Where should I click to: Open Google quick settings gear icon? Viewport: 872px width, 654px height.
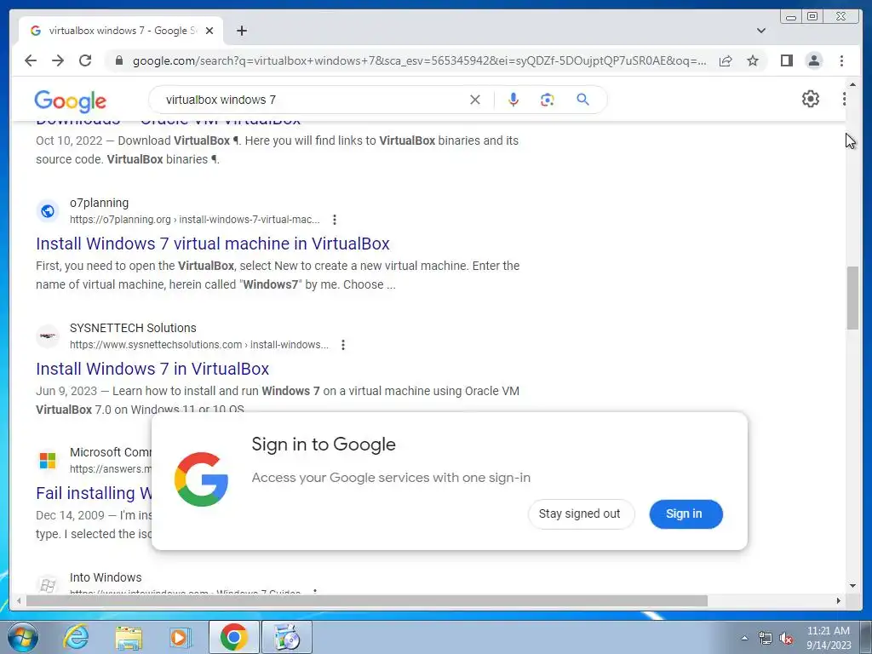coord(811,99)
